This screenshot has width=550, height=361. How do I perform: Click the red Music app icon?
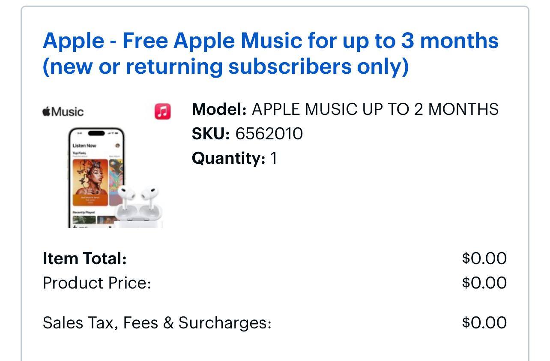163,111
